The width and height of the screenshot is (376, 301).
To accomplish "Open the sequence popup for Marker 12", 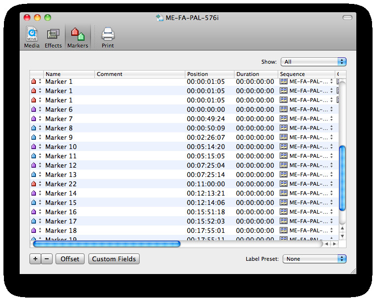I will 331,165.
